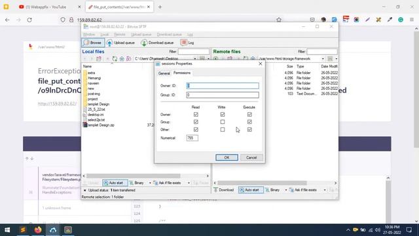This screenshot has height=236, width=419.
Task: Open remote Ask if file exists dropdown
Action: click(325, 189)
